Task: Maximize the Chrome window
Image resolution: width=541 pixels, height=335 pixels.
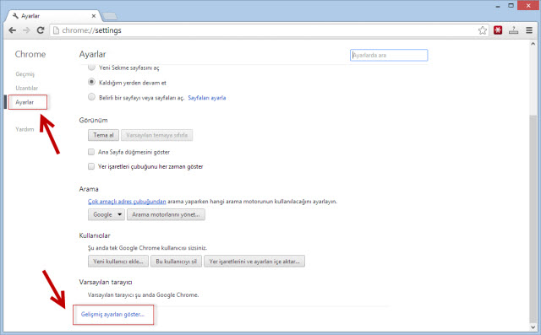Action: tap(511, 6)
